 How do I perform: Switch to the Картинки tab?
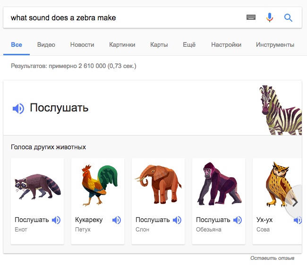tap(122, 45)
